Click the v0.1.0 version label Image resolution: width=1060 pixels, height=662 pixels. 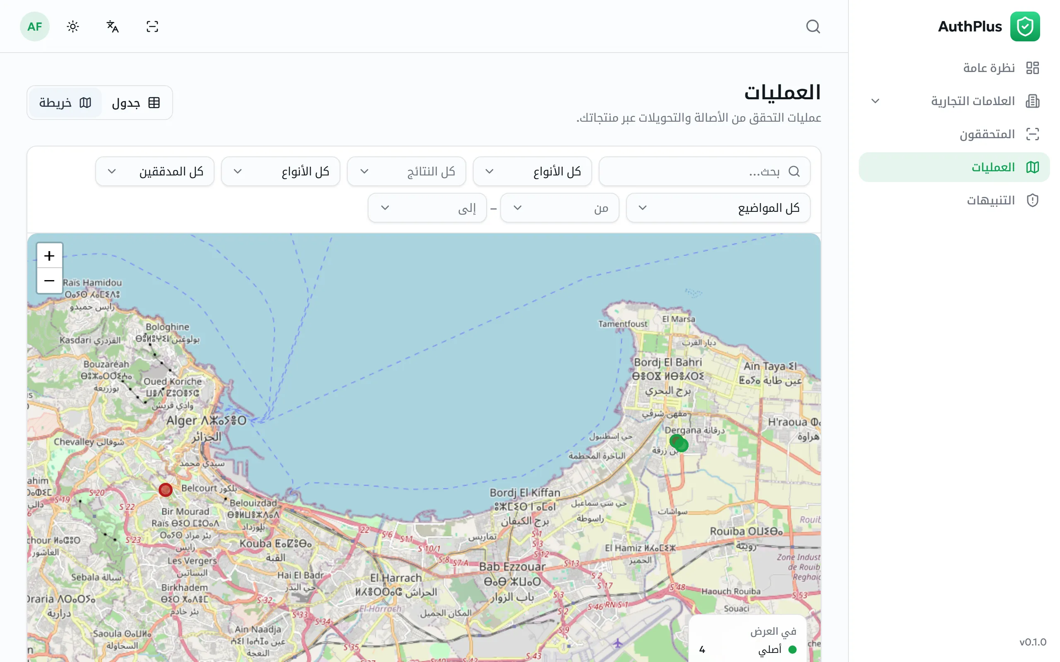pos(1032,642)
